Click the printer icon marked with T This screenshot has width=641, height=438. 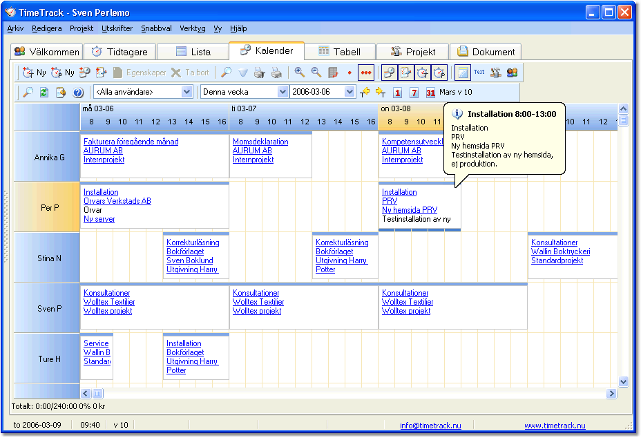[x=260, y=73]
